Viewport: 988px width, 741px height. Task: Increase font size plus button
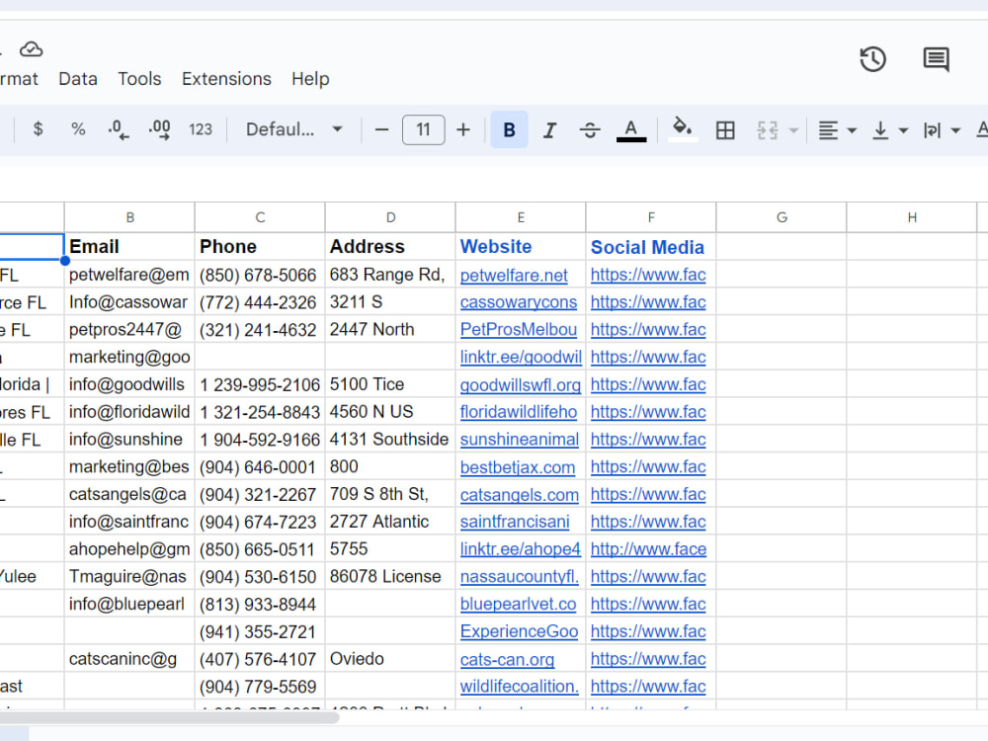pos(463,129)
